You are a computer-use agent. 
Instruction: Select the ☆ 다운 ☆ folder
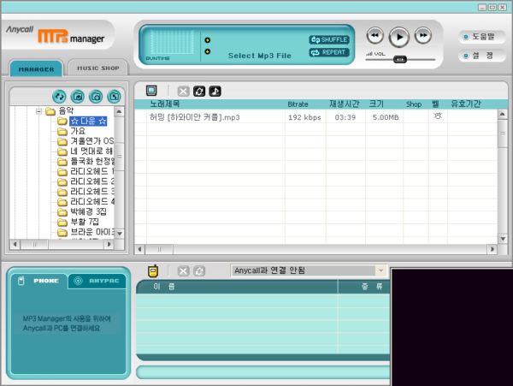88,122
